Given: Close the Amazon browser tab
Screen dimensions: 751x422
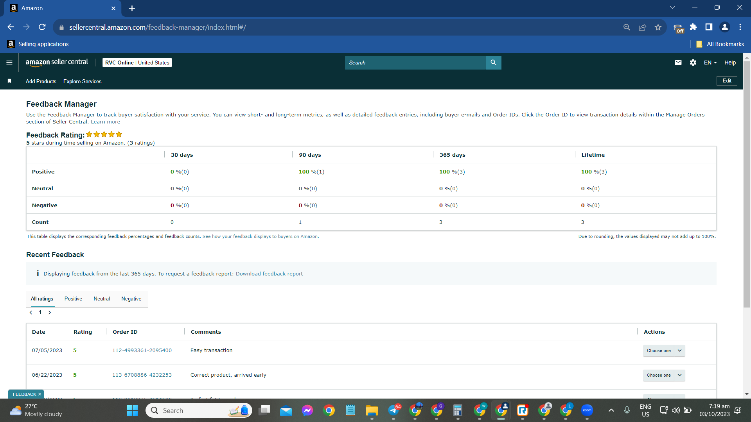Looking at the screenshot, I should 113,8.
